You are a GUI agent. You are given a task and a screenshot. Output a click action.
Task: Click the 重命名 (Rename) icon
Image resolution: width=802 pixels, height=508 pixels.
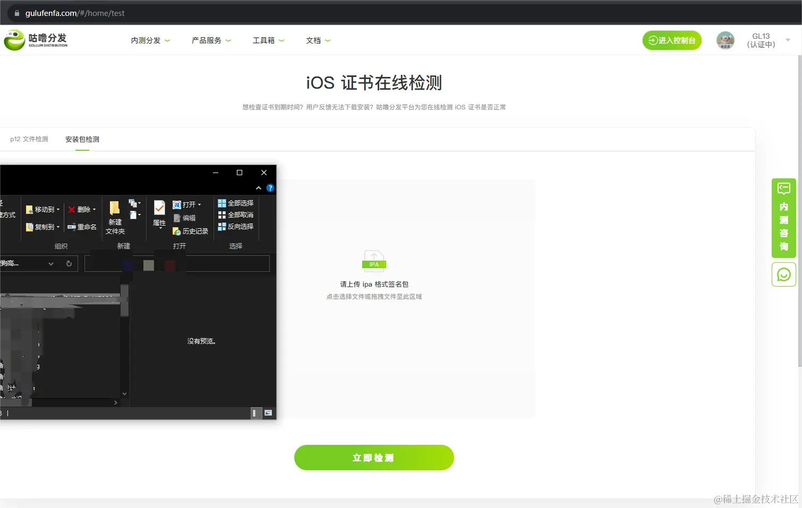[82, 227]
